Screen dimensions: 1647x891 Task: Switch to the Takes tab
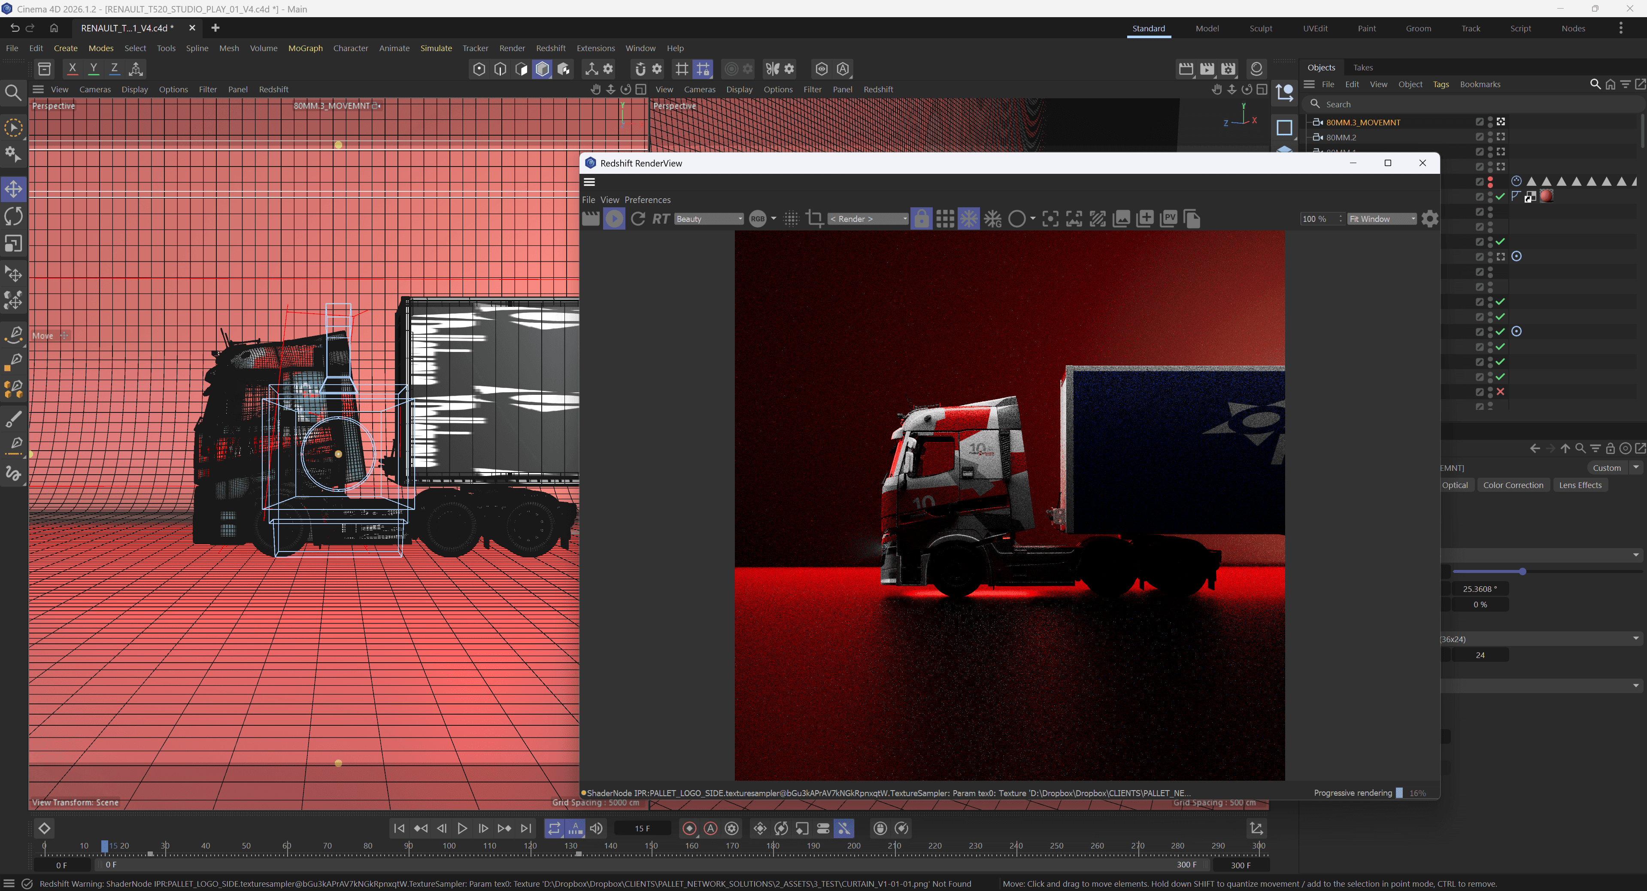click(1362, 67)
